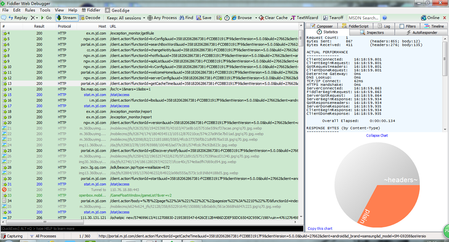
Task: Switch to the AutoResponder tab
Action: (x=421, y=33)
